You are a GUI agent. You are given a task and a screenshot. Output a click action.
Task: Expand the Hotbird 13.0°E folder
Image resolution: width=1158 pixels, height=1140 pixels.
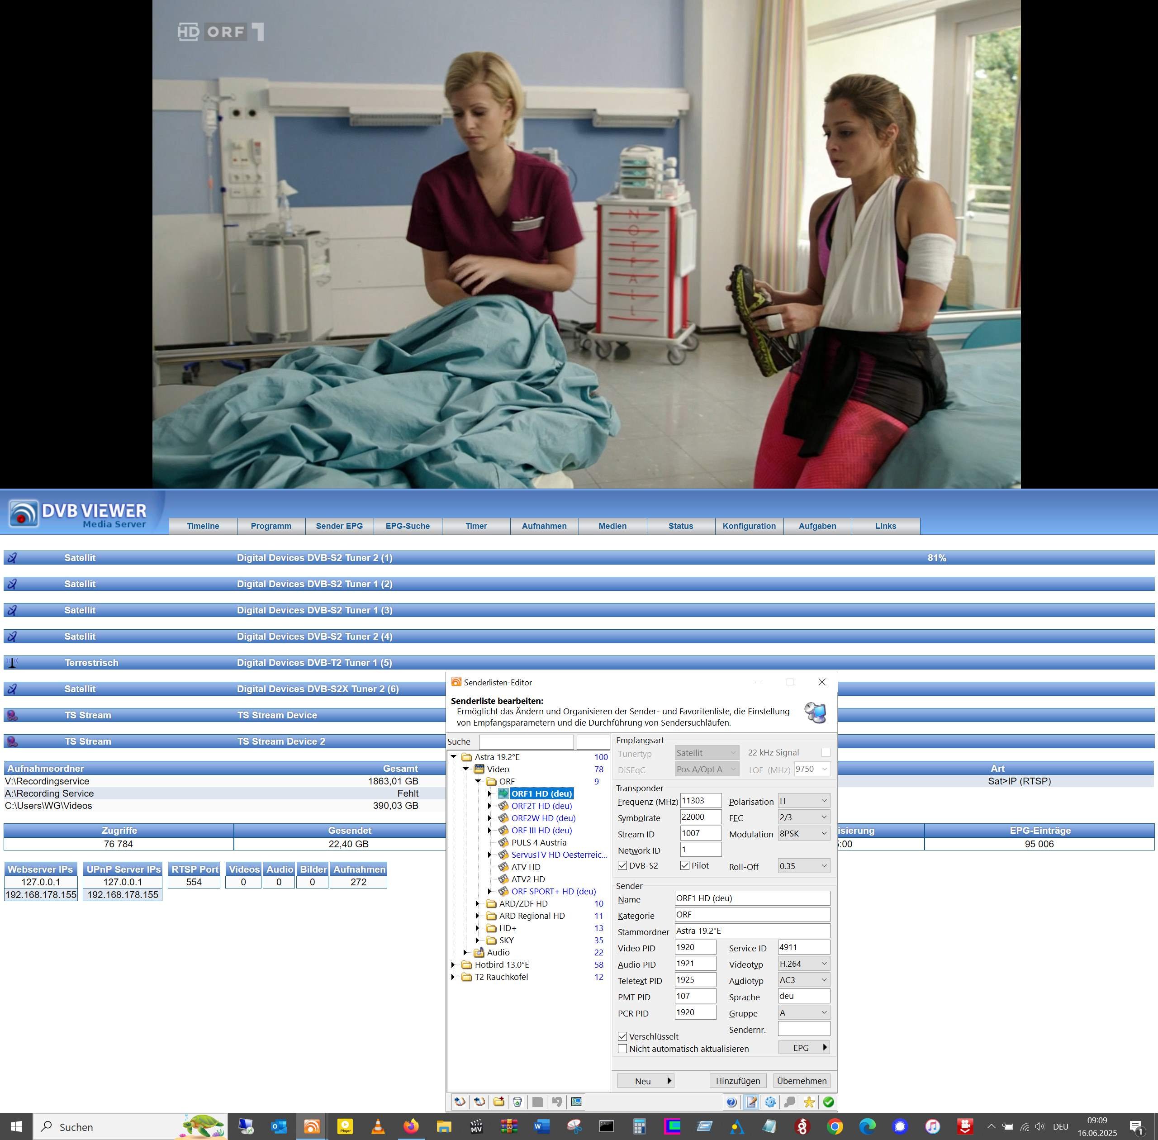tap(453, 964)
